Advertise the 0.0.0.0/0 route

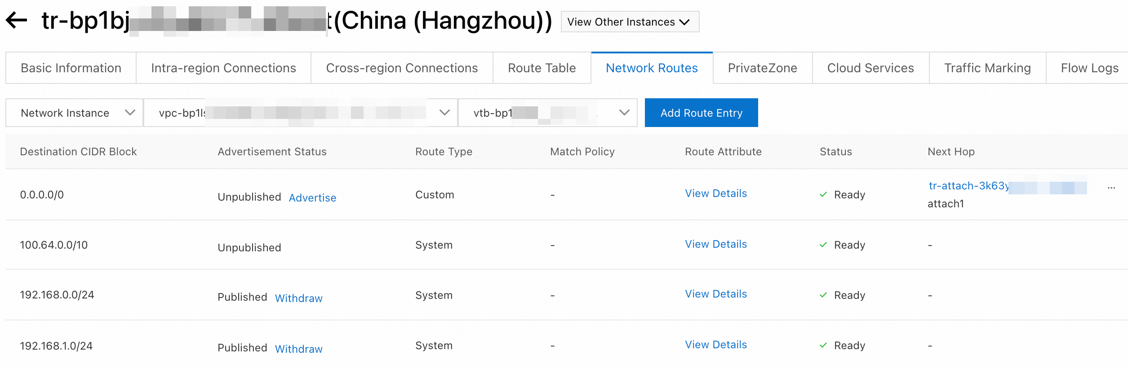(312, 198)
